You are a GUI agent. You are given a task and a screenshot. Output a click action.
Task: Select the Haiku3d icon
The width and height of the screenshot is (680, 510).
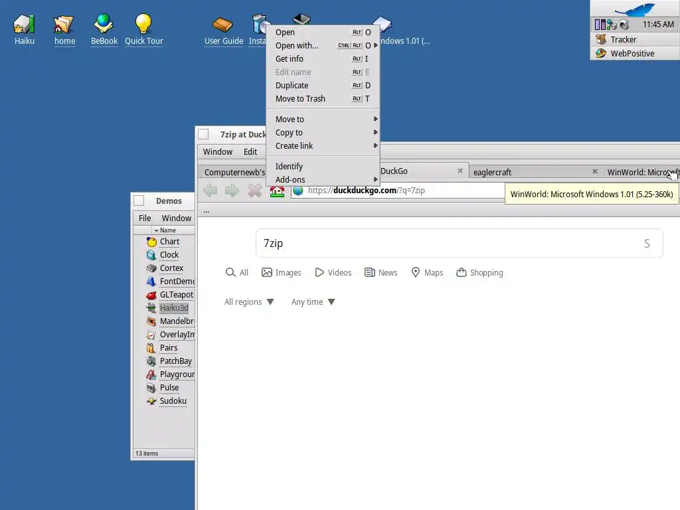[151, 308]
